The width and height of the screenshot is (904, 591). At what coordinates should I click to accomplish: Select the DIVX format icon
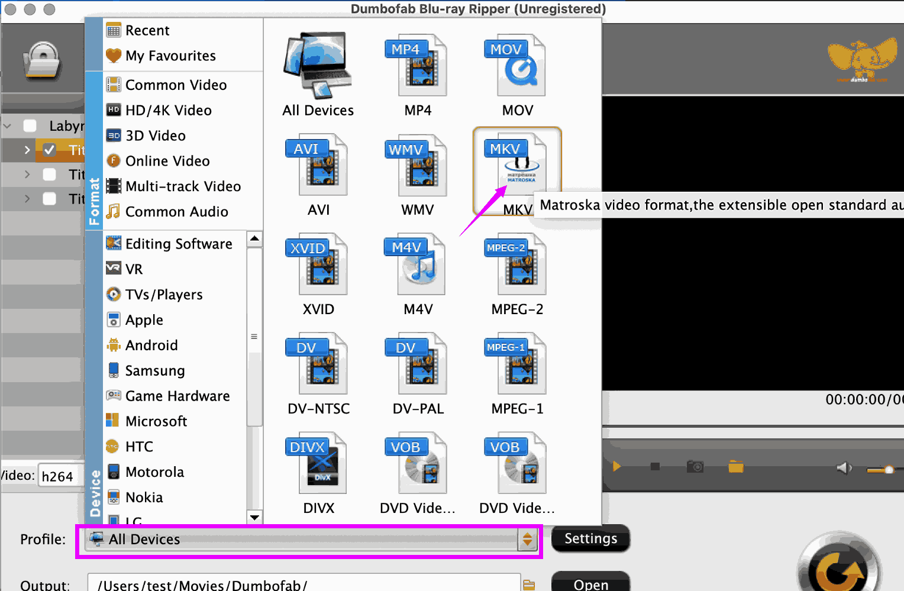coord(318,463)
